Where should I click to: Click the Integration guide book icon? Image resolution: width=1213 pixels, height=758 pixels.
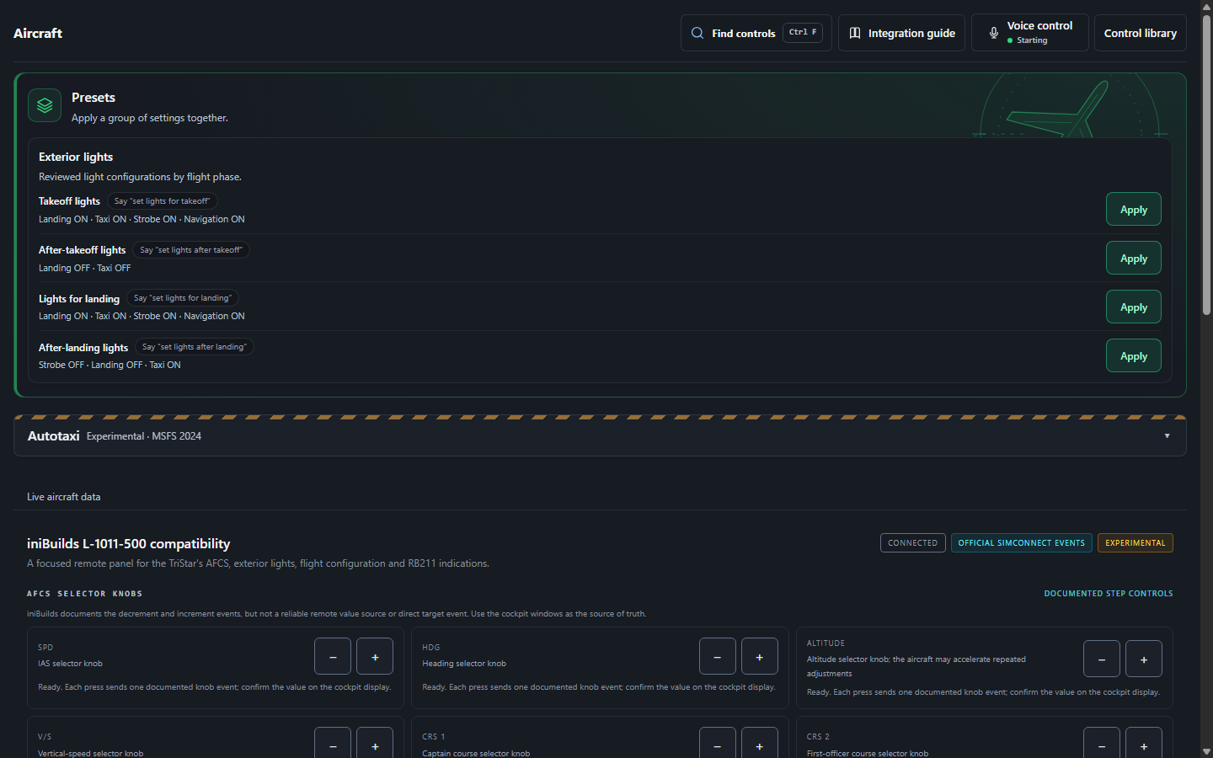point(855,33)
